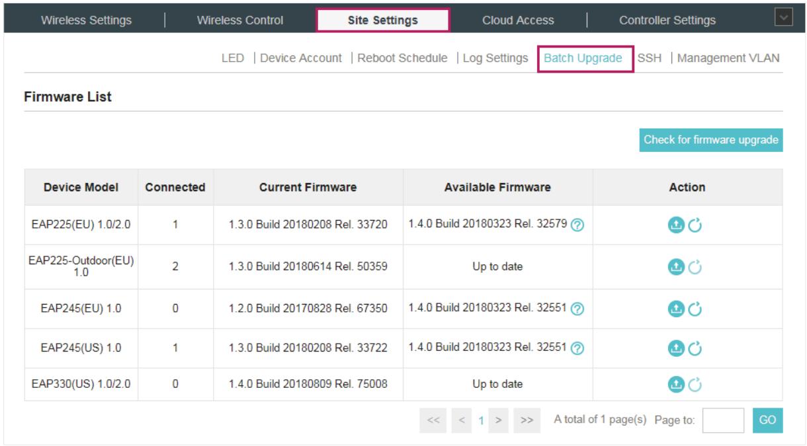The image size is (807, 446).
Task: Open Log Settings sub-menu
Action: pos(495,58)
